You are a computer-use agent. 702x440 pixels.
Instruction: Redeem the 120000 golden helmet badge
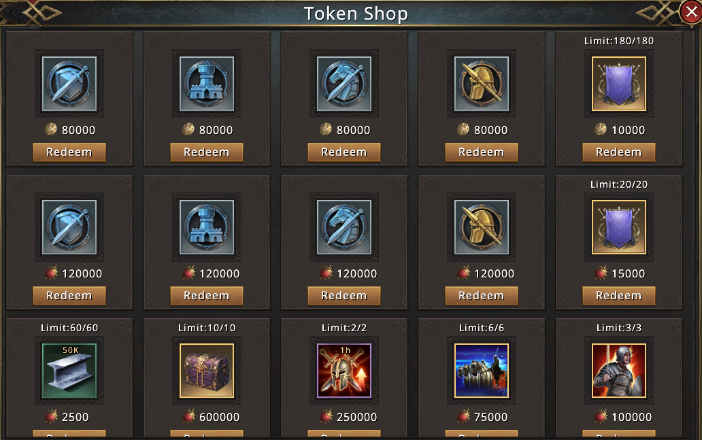(x=482, y=296)
